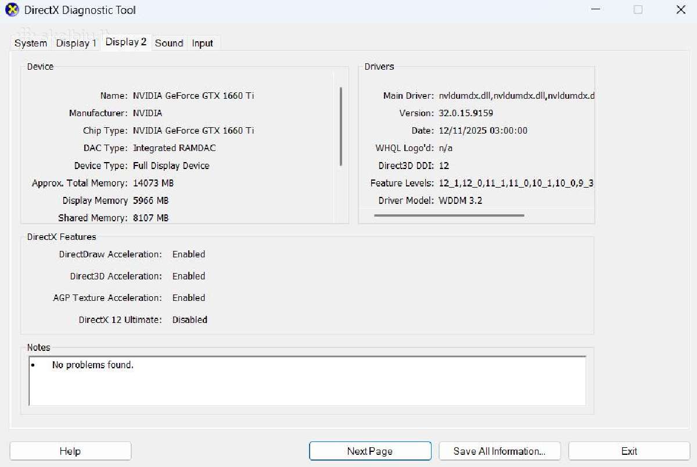Open the Display 1 tab
697x467 pixels.
tap(76, 43)
